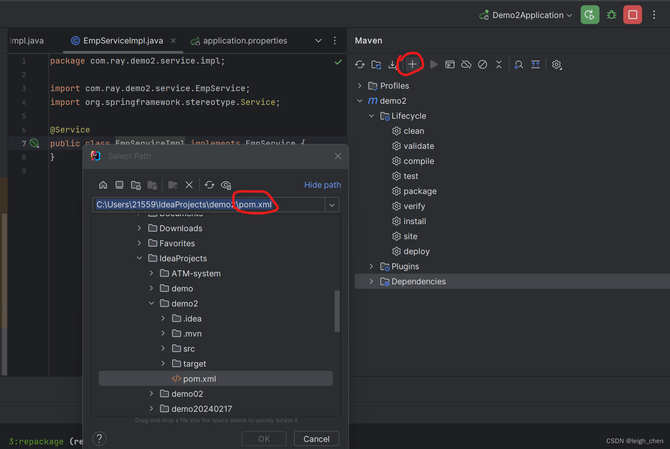Image resolution: width=670 pixels, height=449 pixels.
Task: Close the Select Path dialog
Action: point(338,156)
